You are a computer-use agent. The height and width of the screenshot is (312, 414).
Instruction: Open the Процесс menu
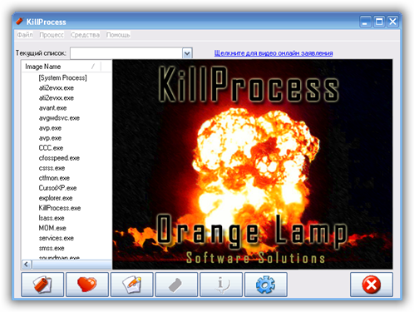click(52, 35)
